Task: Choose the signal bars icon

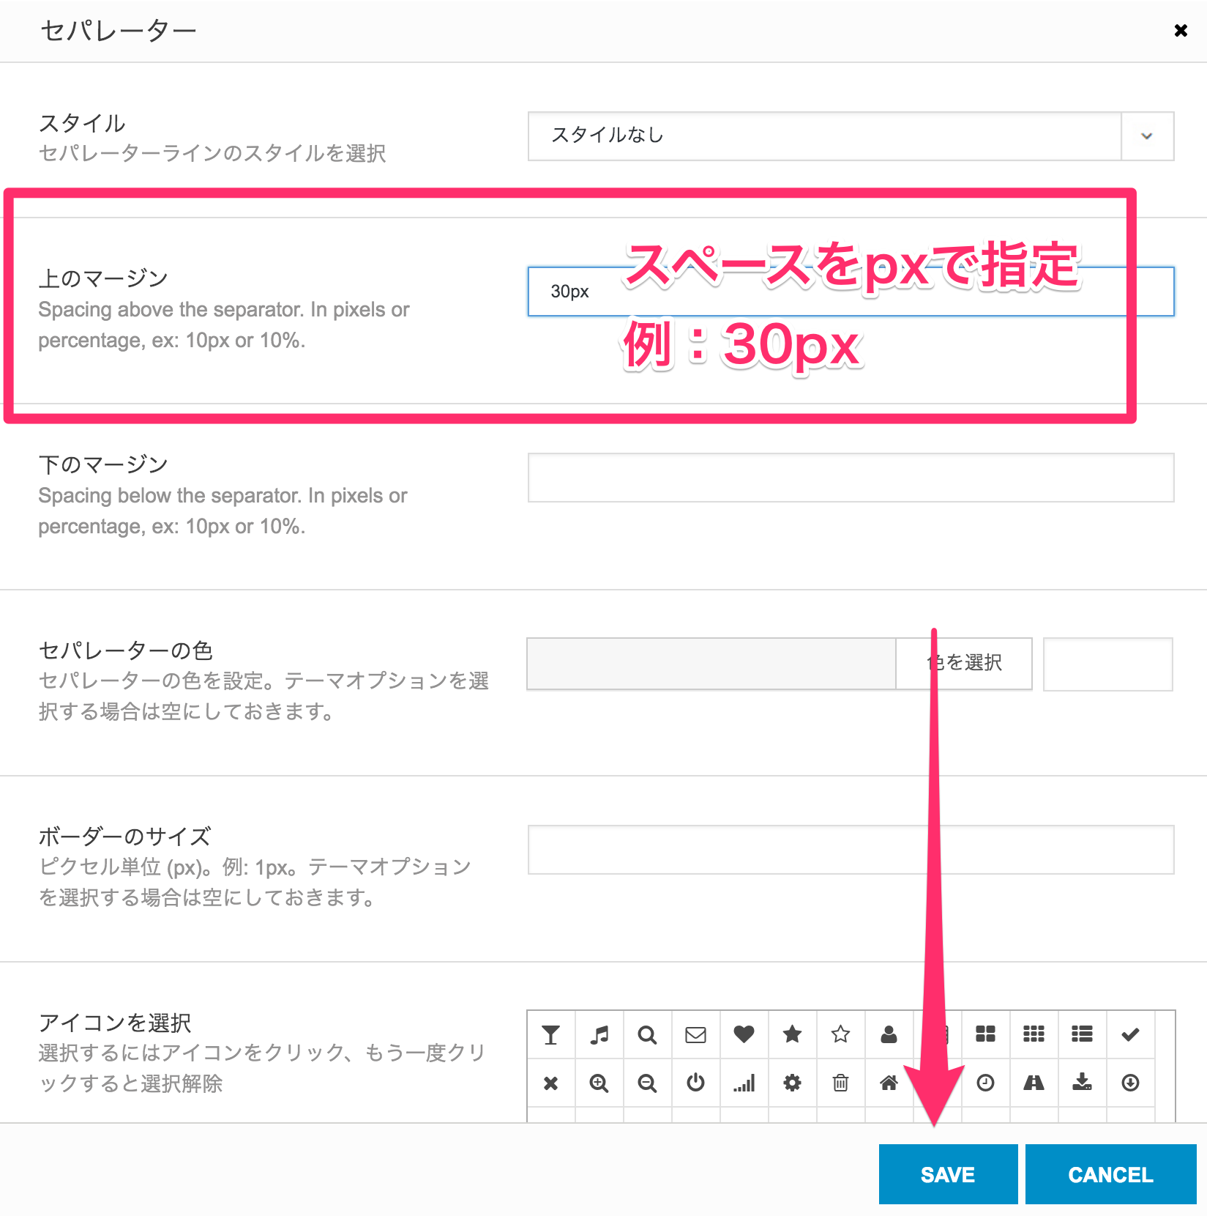Action: pos(744,1083)
